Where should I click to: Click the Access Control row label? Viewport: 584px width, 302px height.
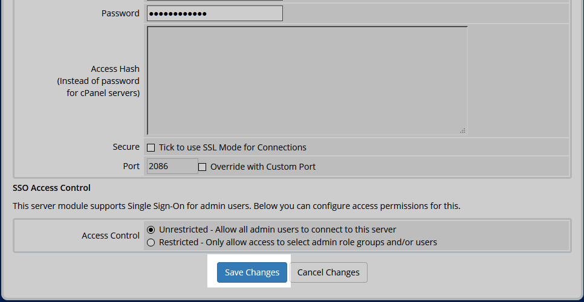pyautogui.click(x=111, y=236)
